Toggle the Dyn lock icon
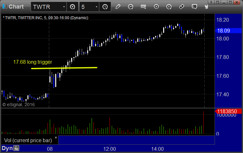 click(16, 148)
